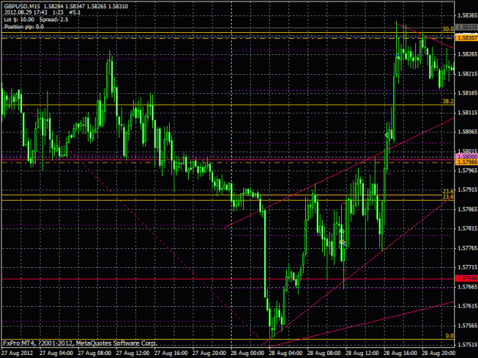Screen dimensions: 478x358
Task: Click the '27 Aug 12:00' time label
Action: click(132, 353)
